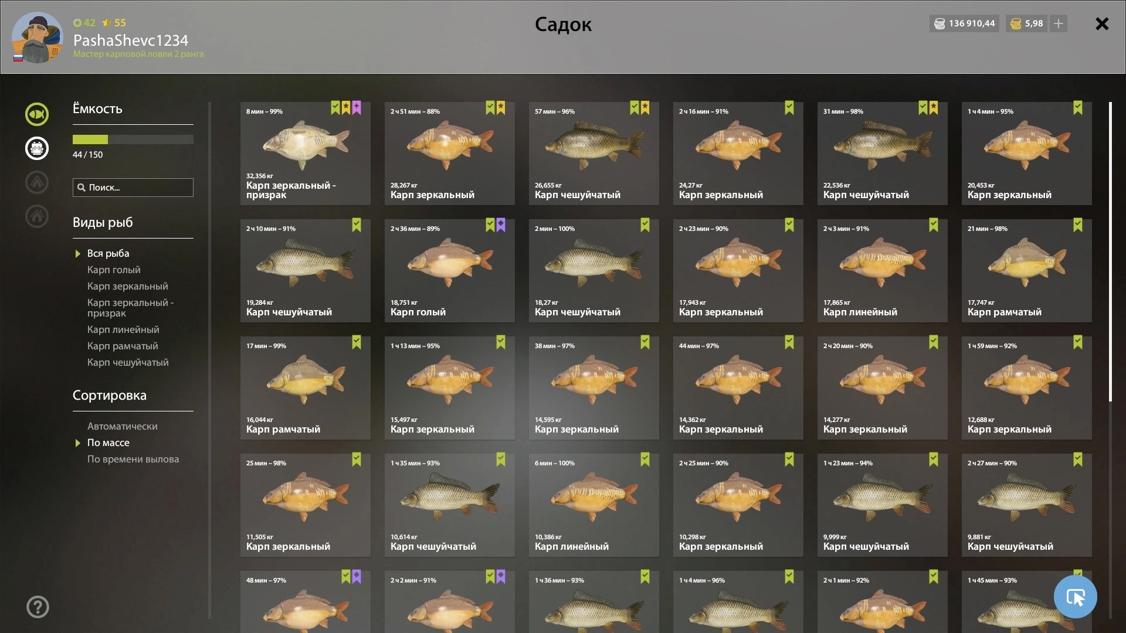The width and height of the screenshot is (1126, 633).
Task: Click the keepnet vertical scrollbar
Action: pos(1110,252)
